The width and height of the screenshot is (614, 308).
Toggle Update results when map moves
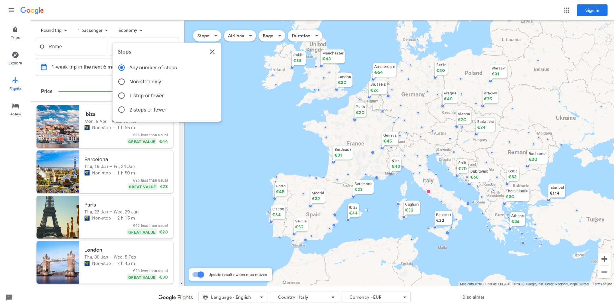(198, 275)
